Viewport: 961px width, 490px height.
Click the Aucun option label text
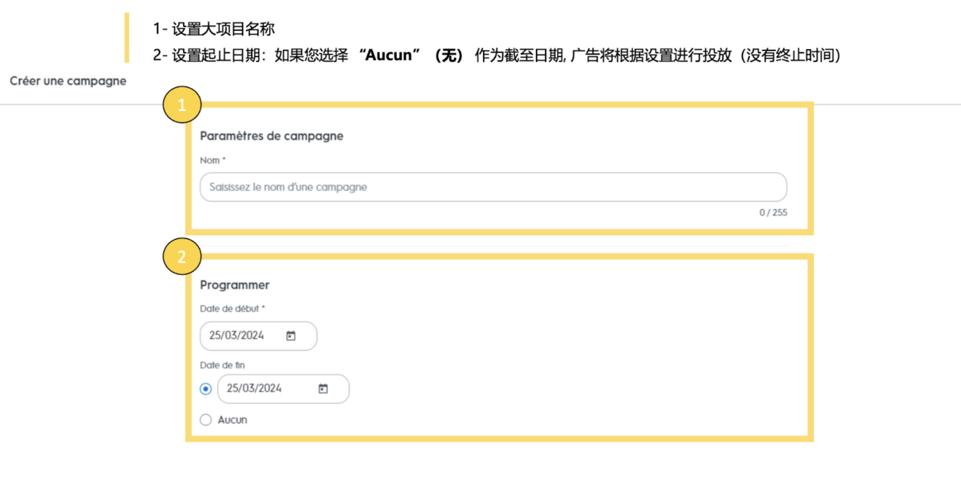point(233,420)
